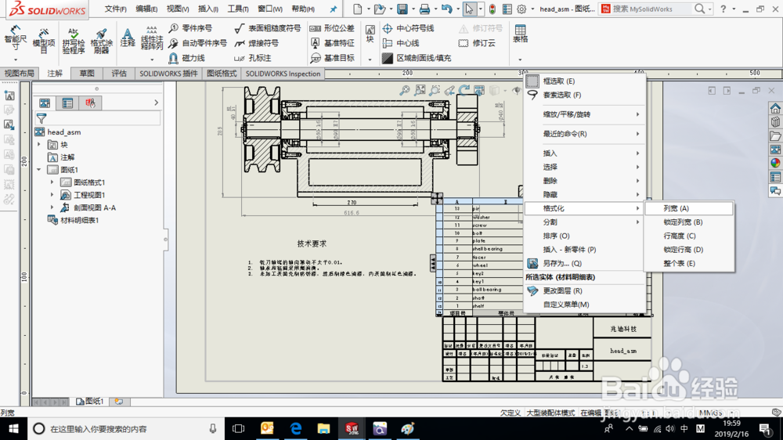The width and height of the screenshot is (783, 440).
Task: Open the options gear icon
Action: pos(521,9)
